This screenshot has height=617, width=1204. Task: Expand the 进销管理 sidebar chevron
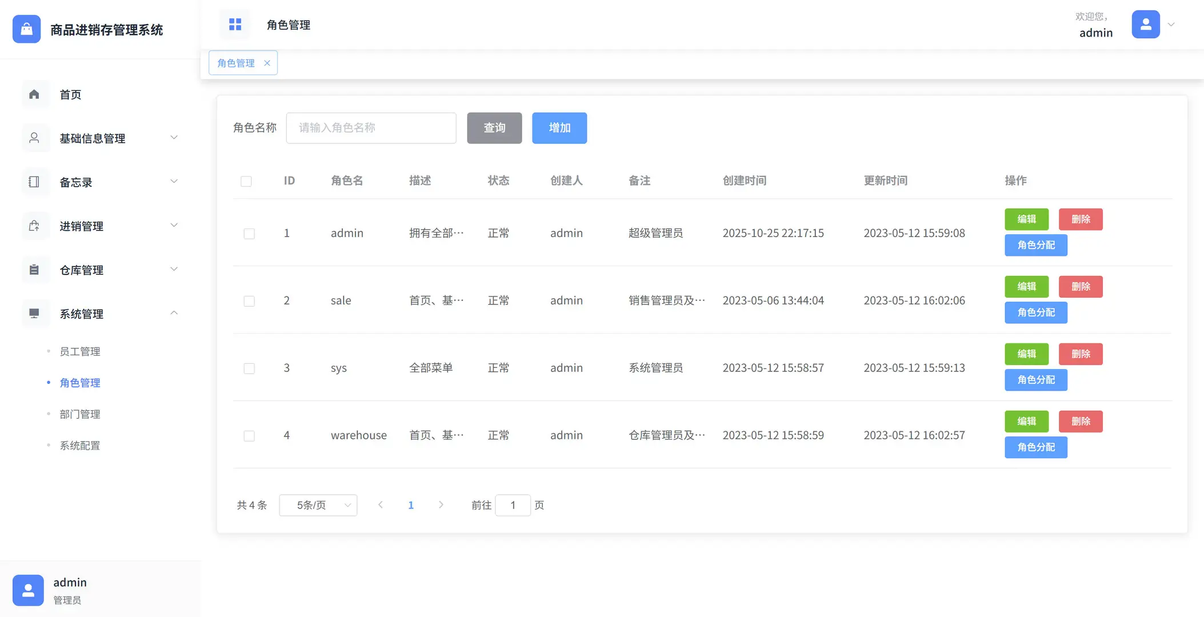point(174,225)
